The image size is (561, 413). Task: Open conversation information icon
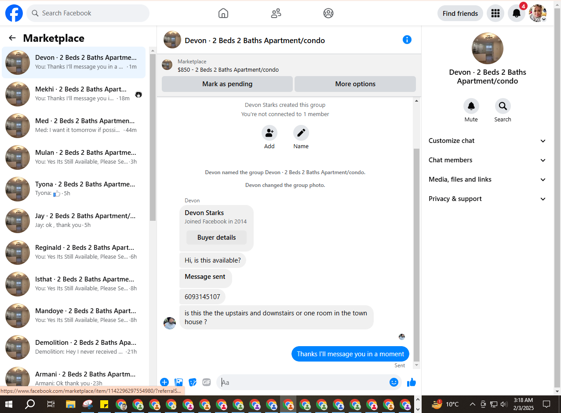tap(407, 40)
